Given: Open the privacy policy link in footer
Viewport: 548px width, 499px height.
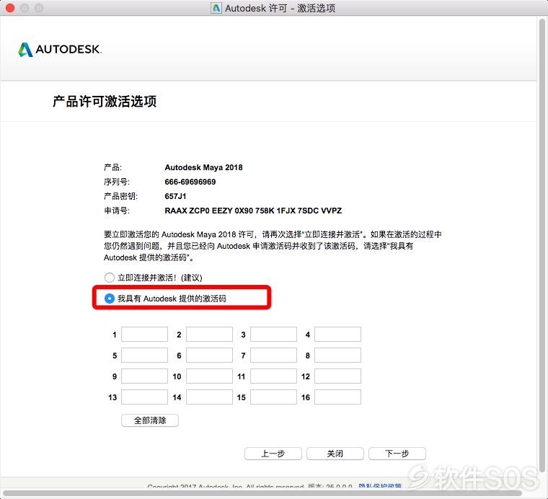Looking at the screenshot, I should (x=380, y=486).
